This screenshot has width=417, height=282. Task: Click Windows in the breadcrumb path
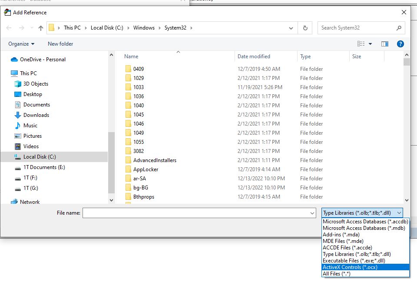[144, 28]
